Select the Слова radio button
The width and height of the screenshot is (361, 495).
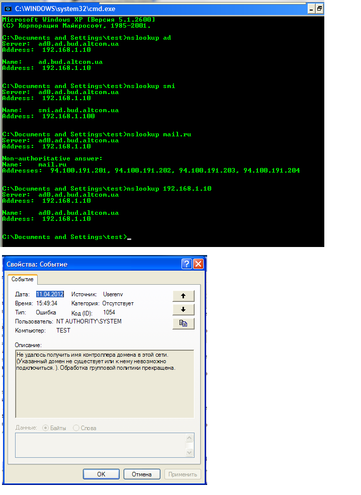[76, 428]
